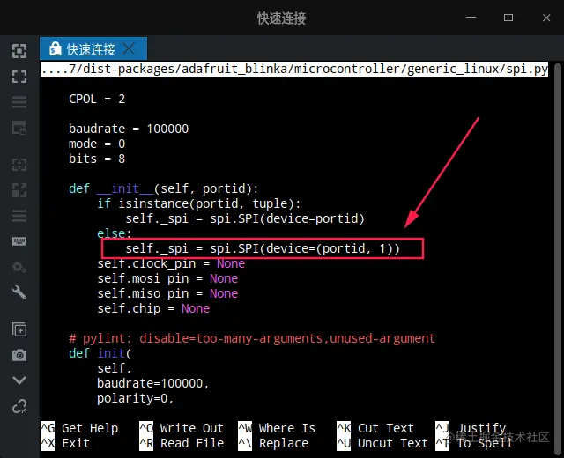Click the 'if isinstance(portid, tuple):' line
Screen dimensions: 564x458
pyautogui.click(x=199, y=203)
